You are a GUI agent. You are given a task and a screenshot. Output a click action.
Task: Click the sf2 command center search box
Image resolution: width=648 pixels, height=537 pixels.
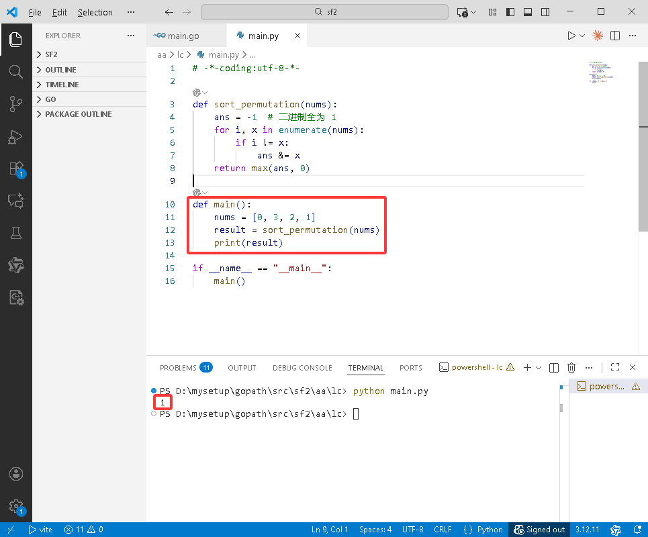(324, 12)
